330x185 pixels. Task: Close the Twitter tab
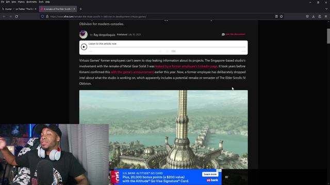click(36, 9)
